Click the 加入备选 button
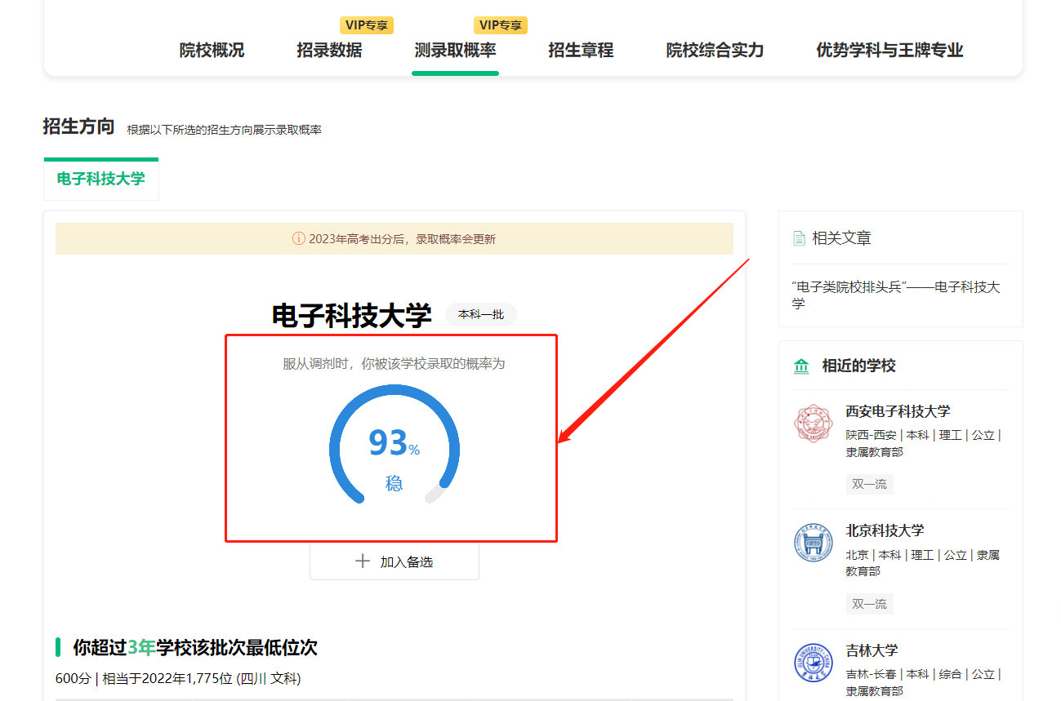This screenshot has width=1061, height=701. click(x=395, y=561)
